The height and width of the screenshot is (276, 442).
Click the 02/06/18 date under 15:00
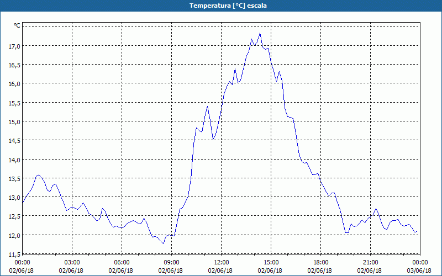(x=270, y=270)
